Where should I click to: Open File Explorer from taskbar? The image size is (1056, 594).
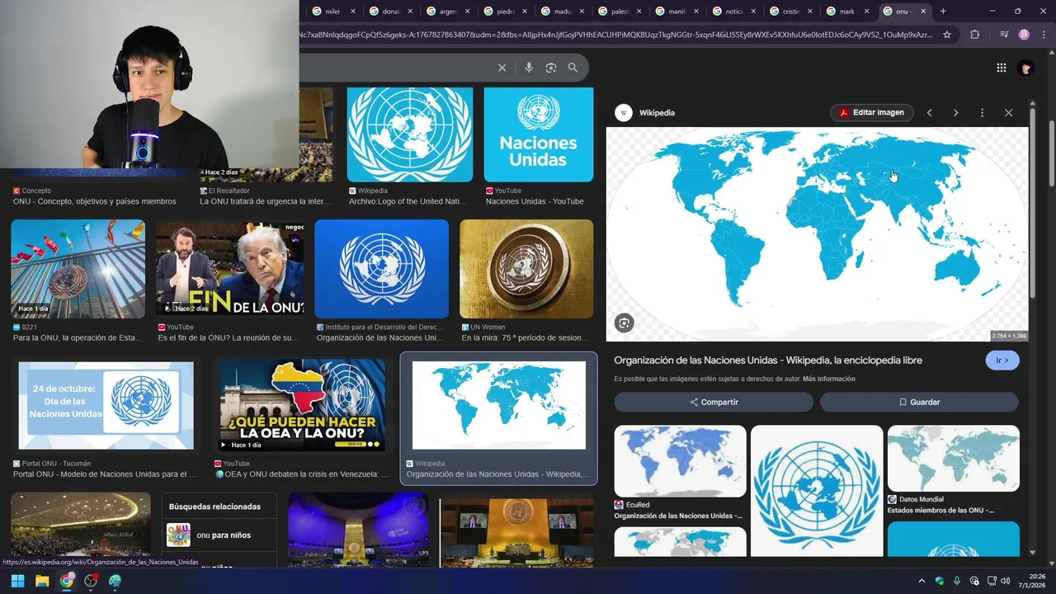[x=42, y=581]
